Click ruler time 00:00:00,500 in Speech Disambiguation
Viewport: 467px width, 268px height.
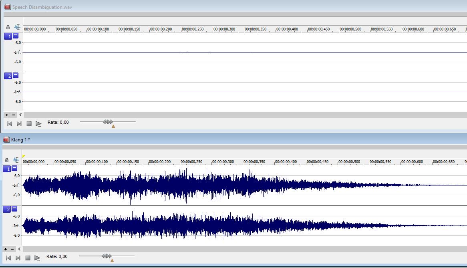[350, 29]
